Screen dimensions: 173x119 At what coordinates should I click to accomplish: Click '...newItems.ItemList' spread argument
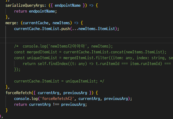click(94, 29)
